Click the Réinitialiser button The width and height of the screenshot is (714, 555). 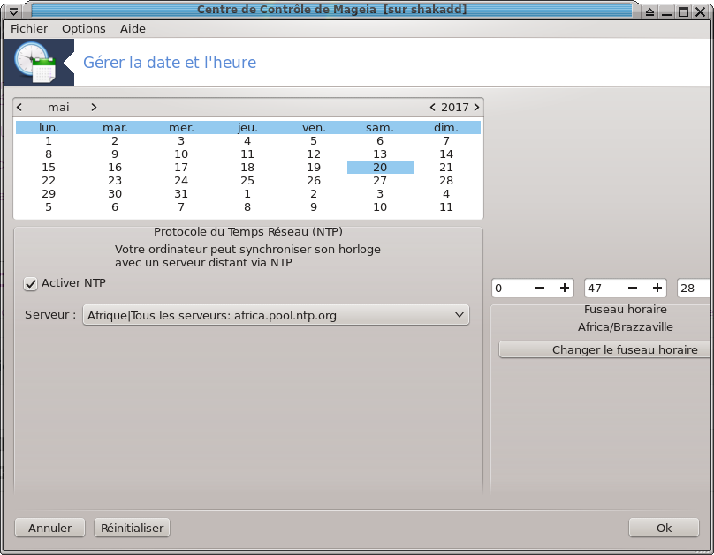[132, 528]
